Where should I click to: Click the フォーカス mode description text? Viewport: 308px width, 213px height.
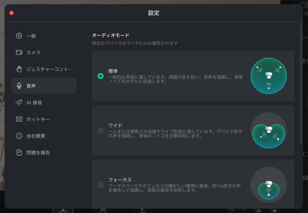pyautogui.click(x=175, y=188)
